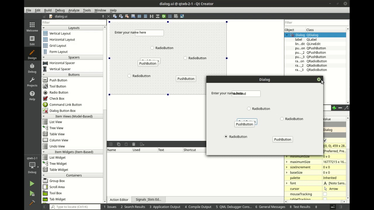This screenshot has height=210, width=374.
Task: Add dynamic property with green plus icon
Action: point(334,108)
